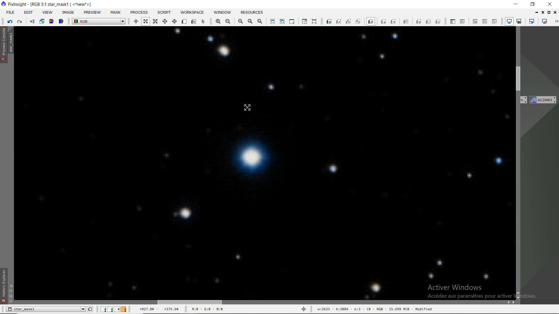Click the Zoom Out magnifier icon
The width and height of the screenshot is (559, 314).
(228, 21)
